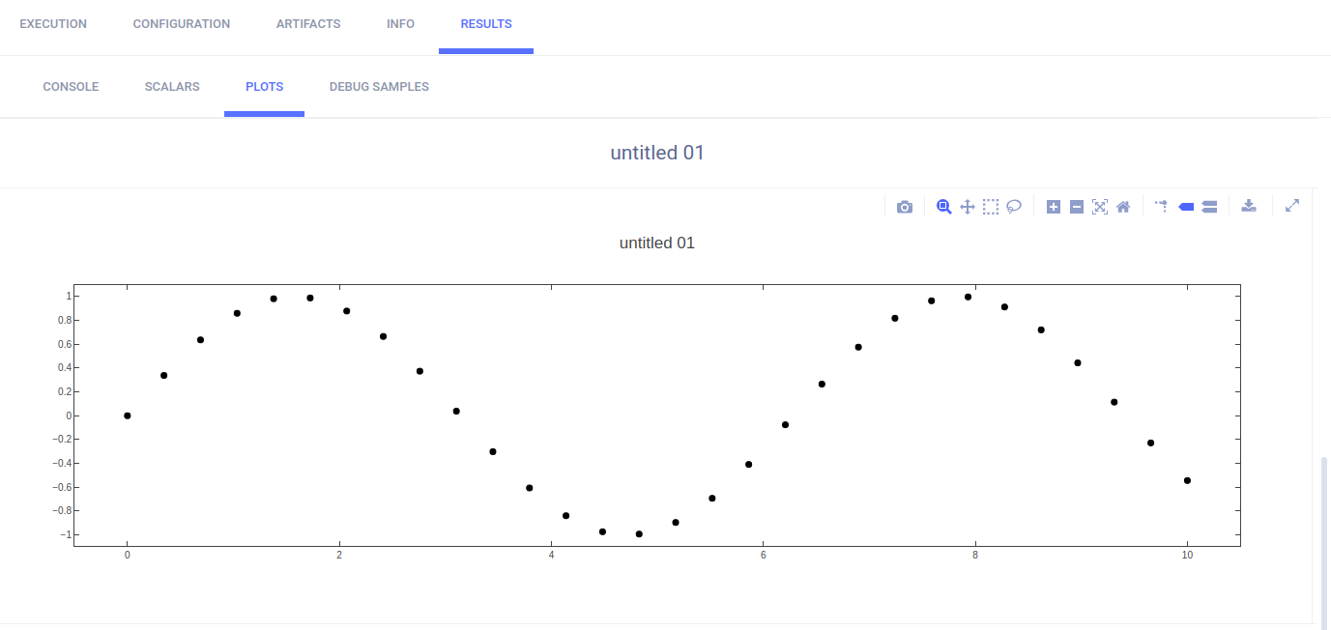The image size is (1331, 630).
Task: Expand the plot to full screen
Action: point(1292,205)
